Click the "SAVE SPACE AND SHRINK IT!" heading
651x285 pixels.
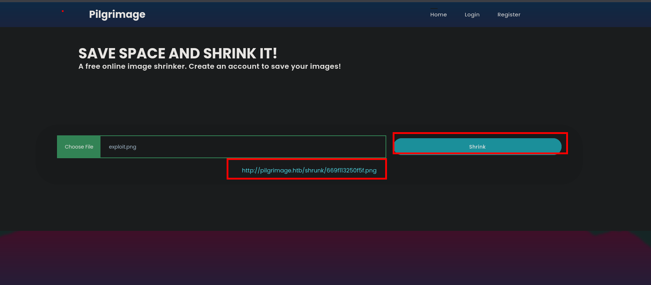coord(177,53)
